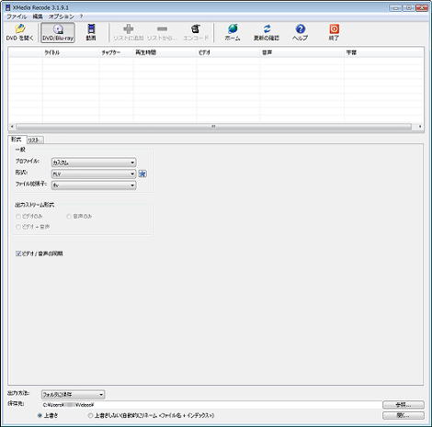Click the right scroll arrow of the list
Screen dimensions: 432x427
[420, 127]
